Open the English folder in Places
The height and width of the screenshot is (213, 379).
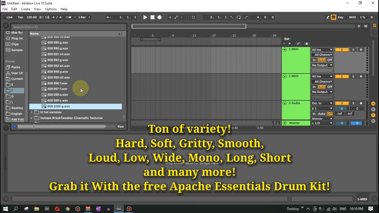[15, 114]
